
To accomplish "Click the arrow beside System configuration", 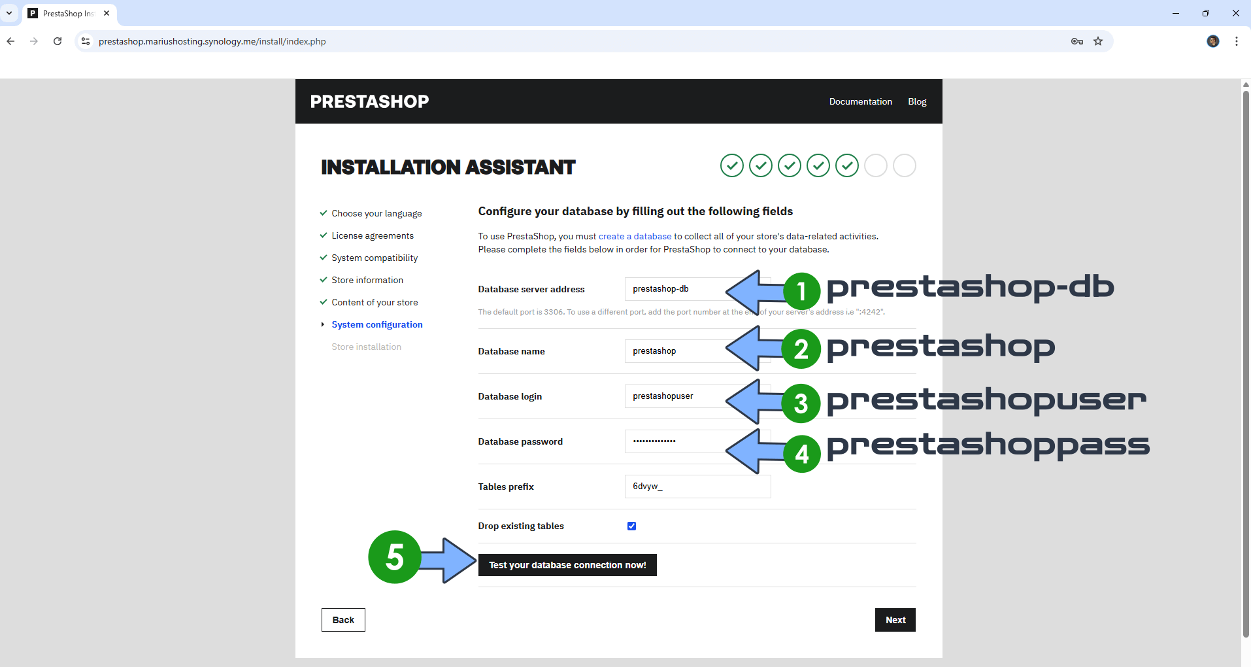I will point(322,324).
